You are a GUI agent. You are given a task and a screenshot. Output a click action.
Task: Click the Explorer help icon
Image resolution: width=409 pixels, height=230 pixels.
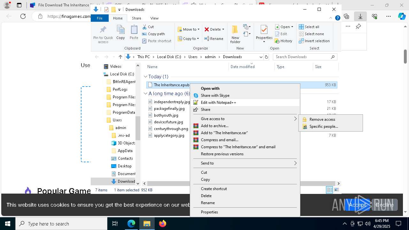click(337, 18)
